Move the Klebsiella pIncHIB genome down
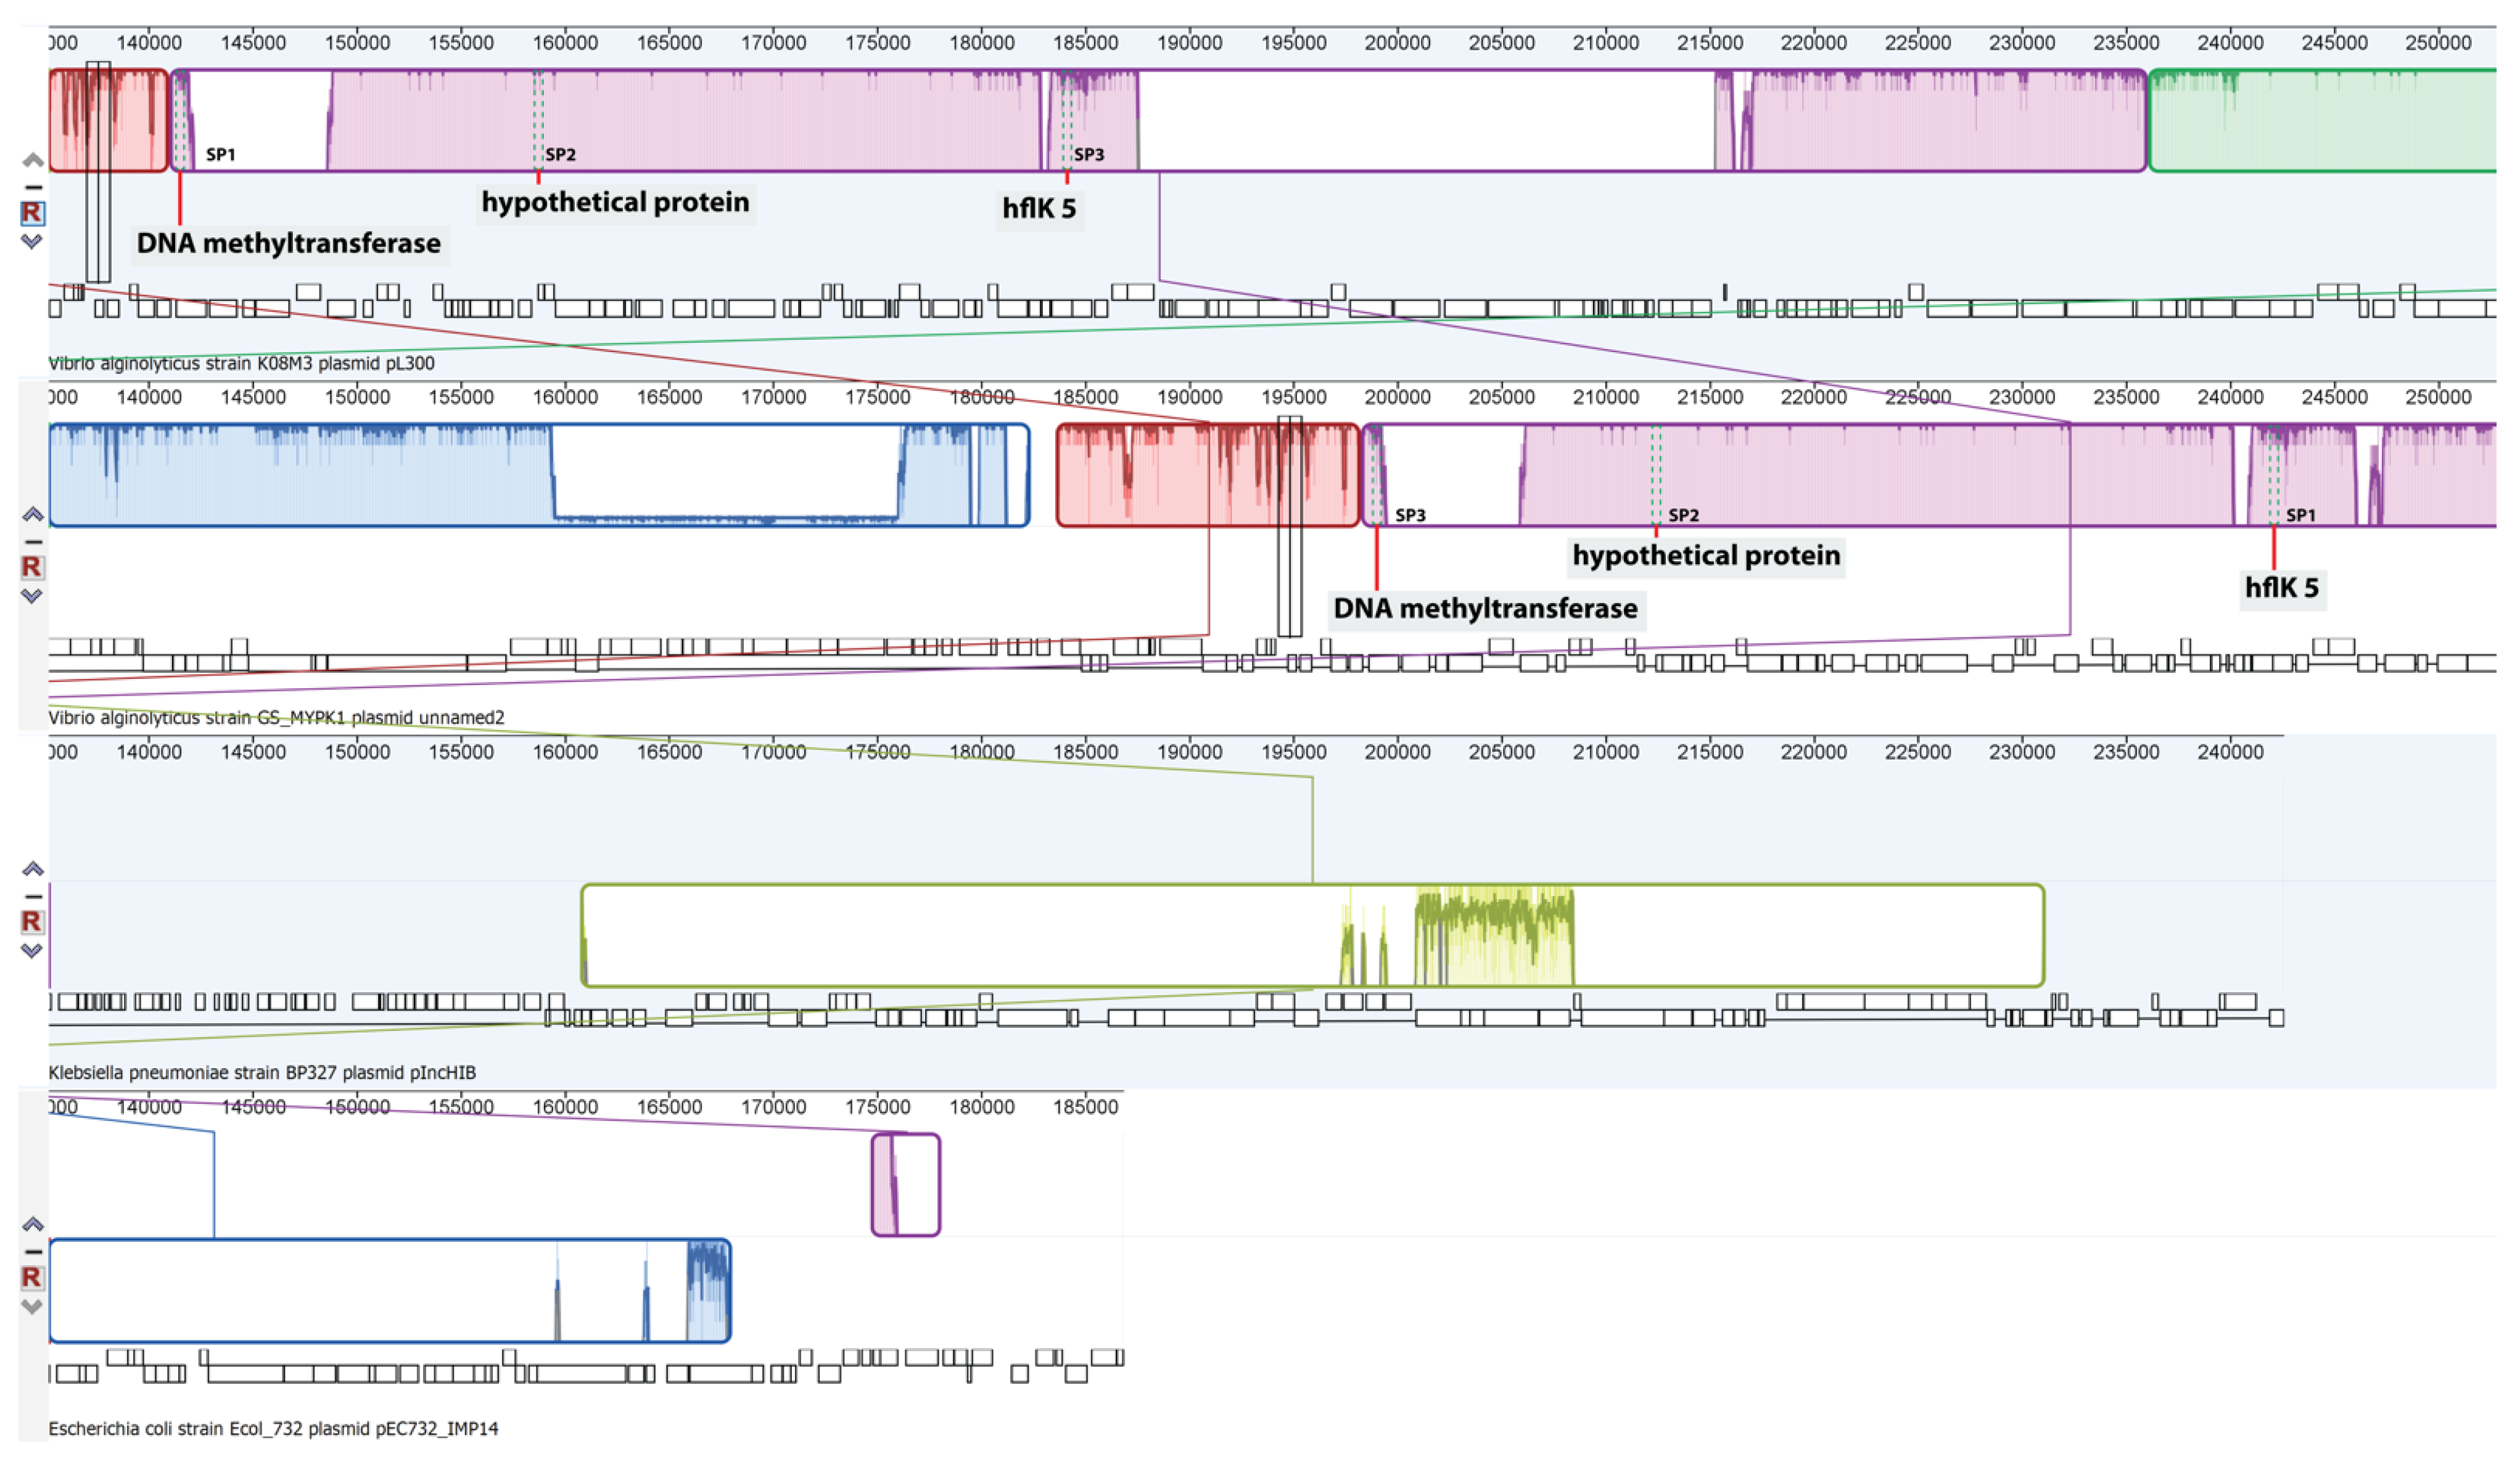Viewport: 2520px width, 1467px height. (x=32, y=950)
